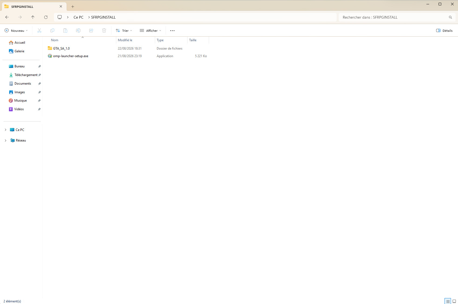Click pin icon next to Vidéos

[x=39, y=109]
